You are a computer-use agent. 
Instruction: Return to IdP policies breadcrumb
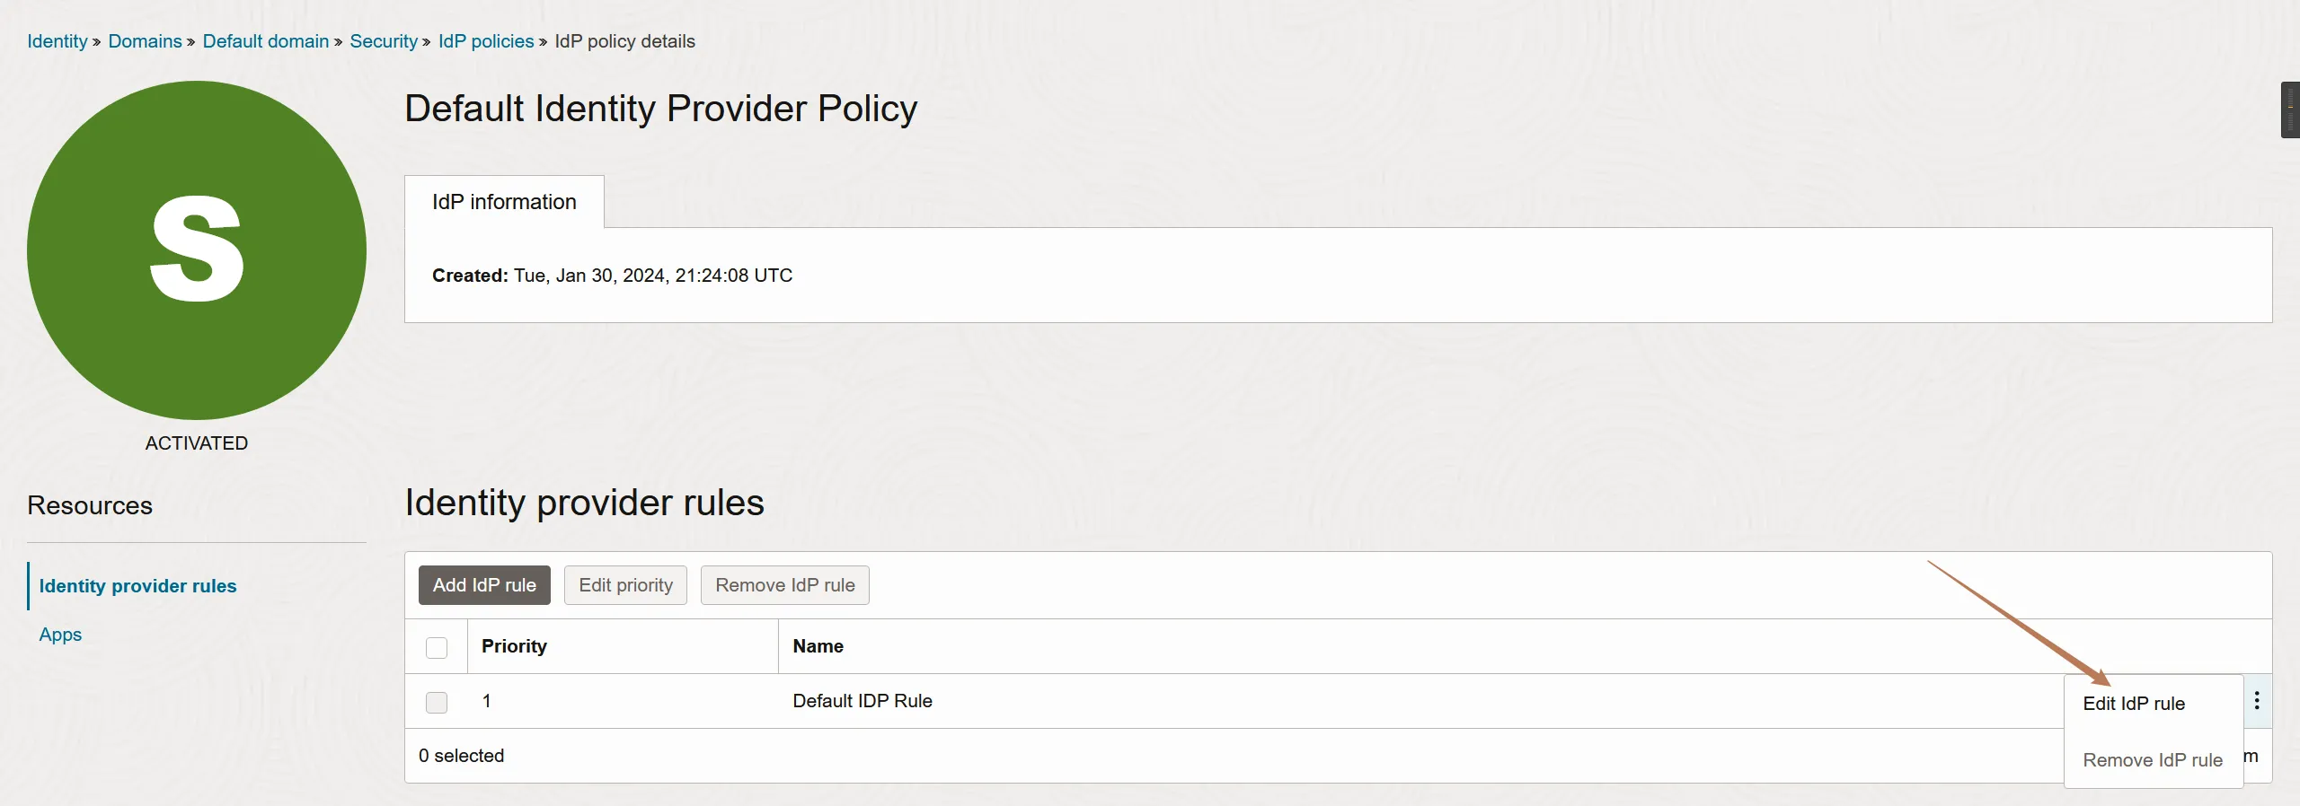click(x=486, y=41)
